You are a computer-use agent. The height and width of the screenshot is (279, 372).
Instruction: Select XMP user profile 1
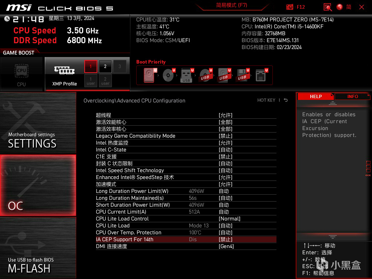[90, 81]
